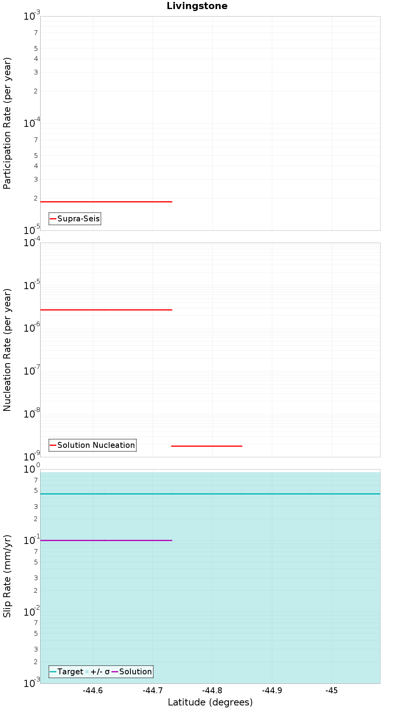Click the red Supra-Seis legend swatch
Screen dimensions: 394x709
click(x=53, y=219)
